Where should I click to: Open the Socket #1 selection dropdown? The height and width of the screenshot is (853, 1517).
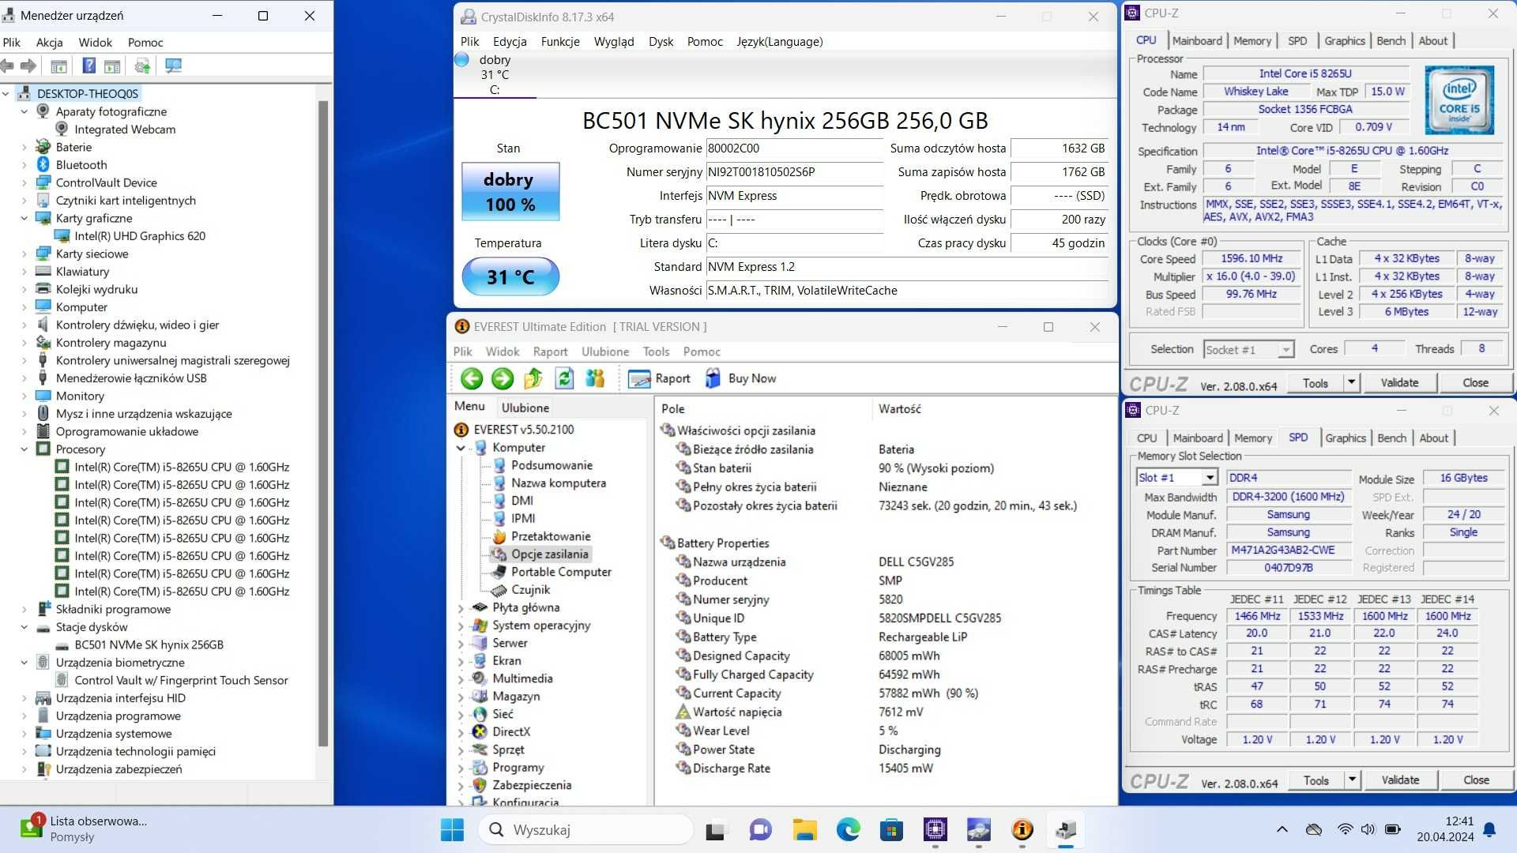tap(1285, 349)
